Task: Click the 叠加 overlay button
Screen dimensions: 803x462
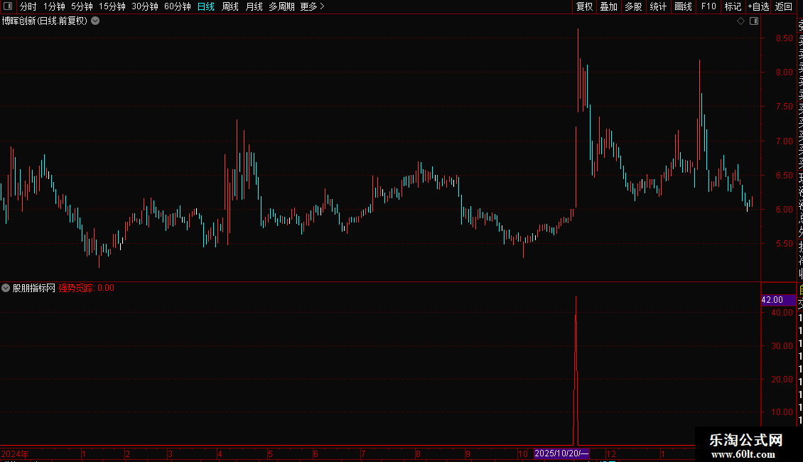Action: (608, 6)
